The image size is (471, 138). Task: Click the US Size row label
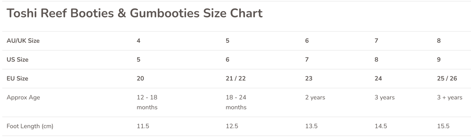pyautogui.click(x=17, y=60)
